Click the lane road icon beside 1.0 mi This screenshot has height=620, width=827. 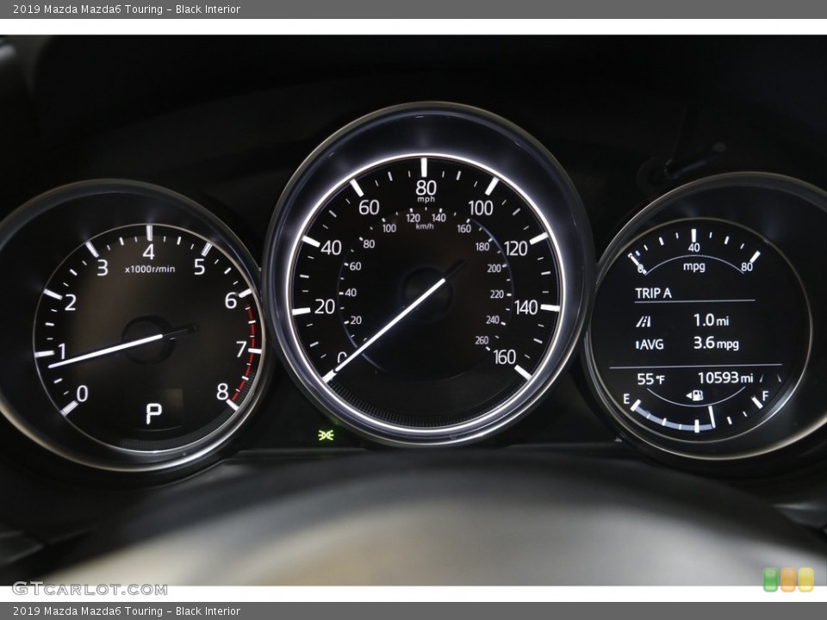[644, 321]
